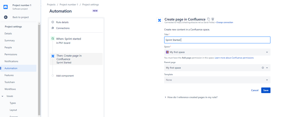Delete component using the trash icon
287x117 pixels.
(213, 19)
